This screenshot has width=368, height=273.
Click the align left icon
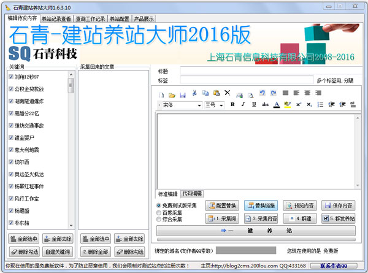[296, 93]
